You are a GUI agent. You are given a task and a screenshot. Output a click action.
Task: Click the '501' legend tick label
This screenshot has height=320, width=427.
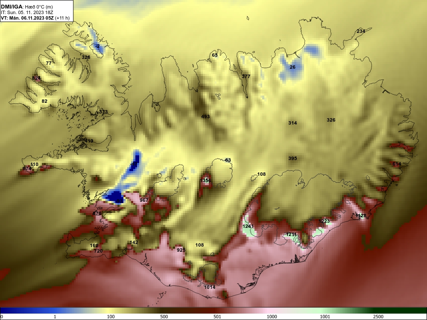point(217,317)
